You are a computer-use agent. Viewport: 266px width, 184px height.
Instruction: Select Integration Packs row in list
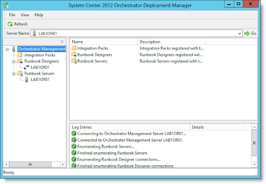138,48
